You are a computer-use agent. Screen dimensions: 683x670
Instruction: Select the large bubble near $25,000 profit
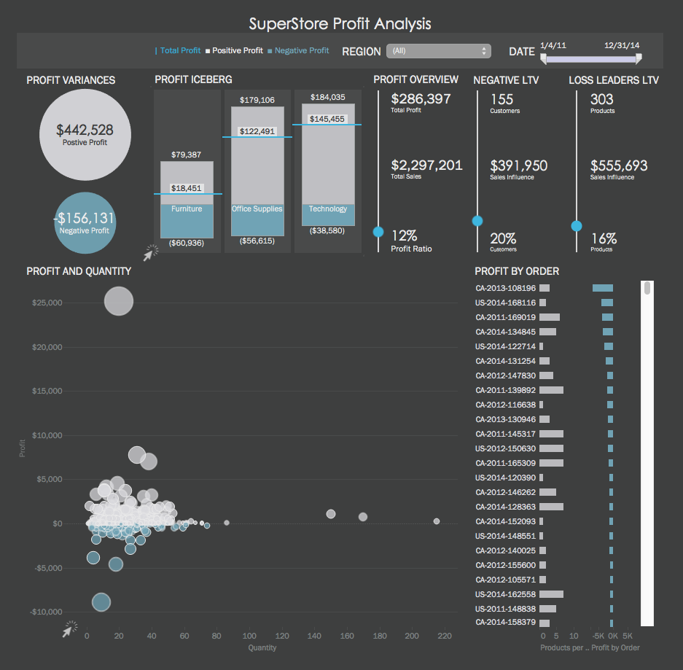119,301
